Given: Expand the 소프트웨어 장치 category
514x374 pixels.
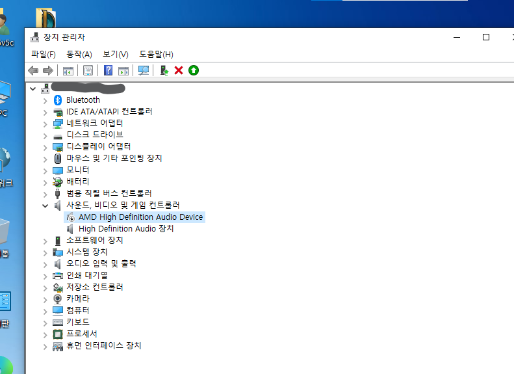Looking at the screenshot, I should tap(45, 241).
